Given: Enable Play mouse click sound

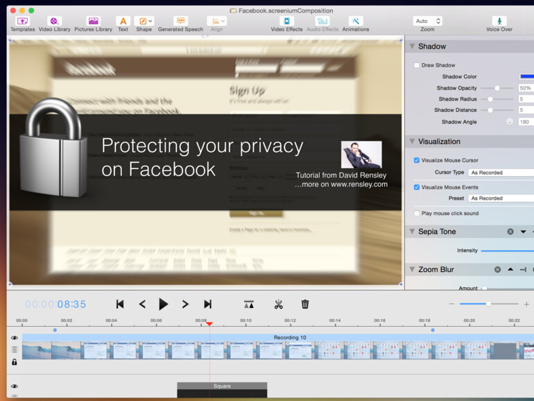Looking at the screenshot, I should 417,213.
